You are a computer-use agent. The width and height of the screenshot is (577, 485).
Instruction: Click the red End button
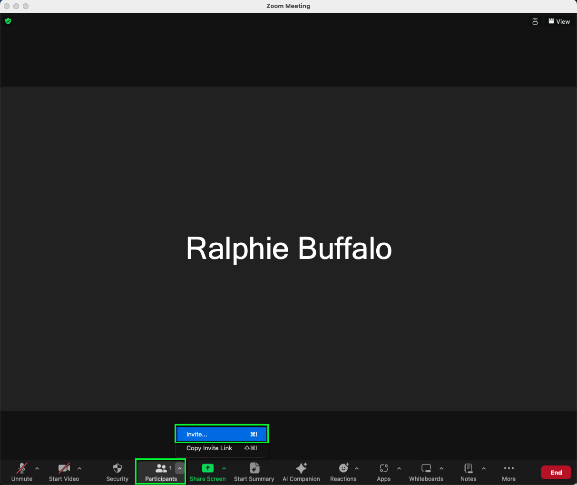556,473
